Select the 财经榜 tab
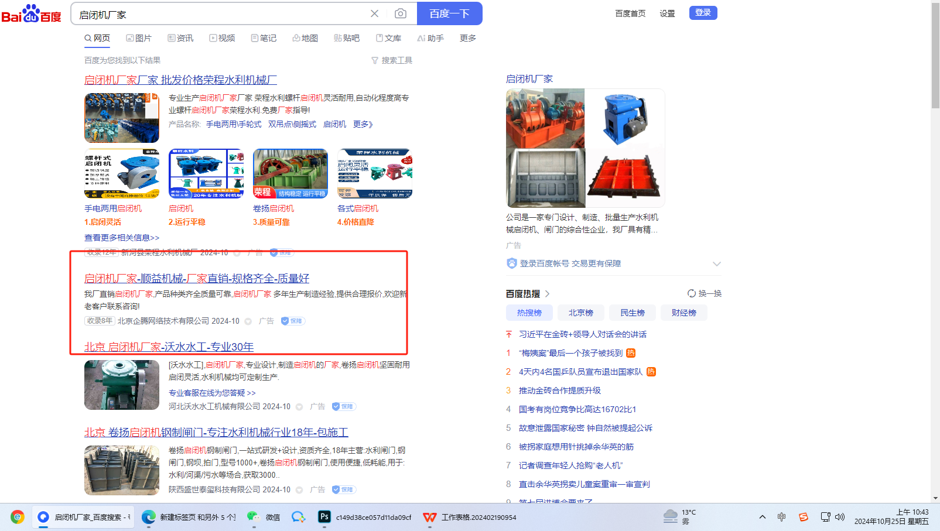 pyautogui.click(x=684, y=313)
